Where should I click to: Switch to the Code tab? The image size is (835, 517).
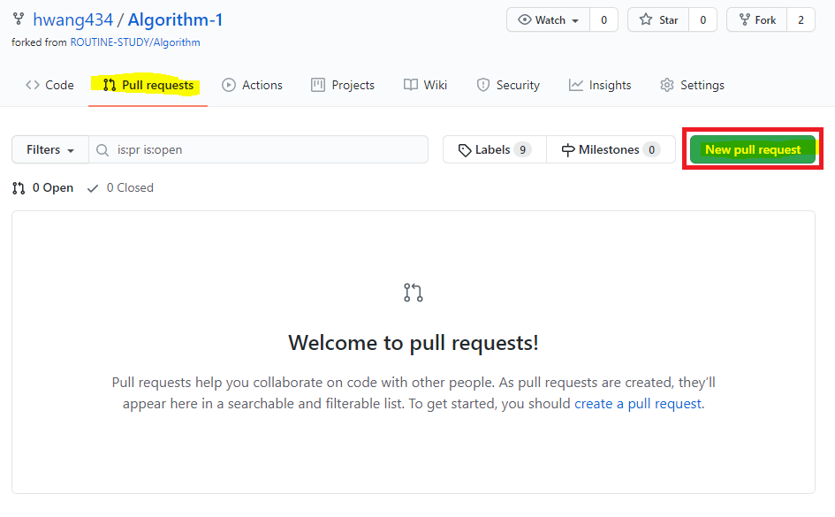pyautogui.click(x=49, y=85)
